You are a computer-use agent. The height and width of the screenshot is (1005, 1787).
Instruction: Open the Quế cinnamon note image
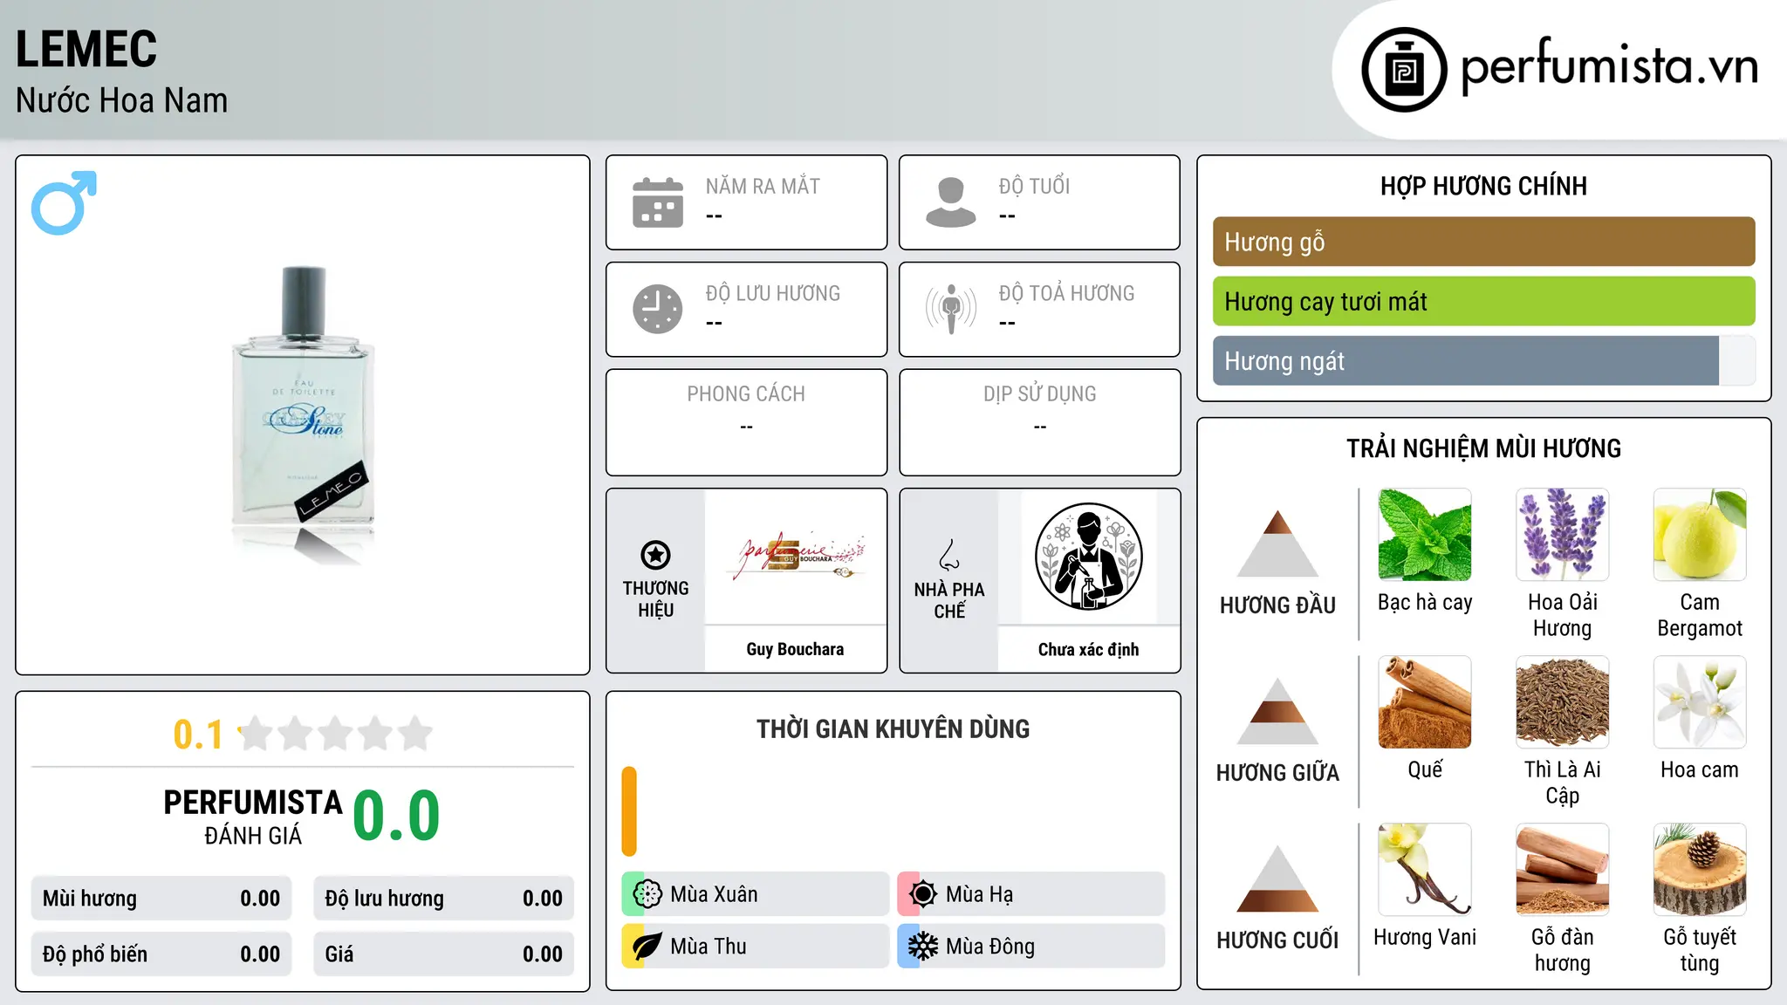pyautogui.click(x=1425, y=702)
